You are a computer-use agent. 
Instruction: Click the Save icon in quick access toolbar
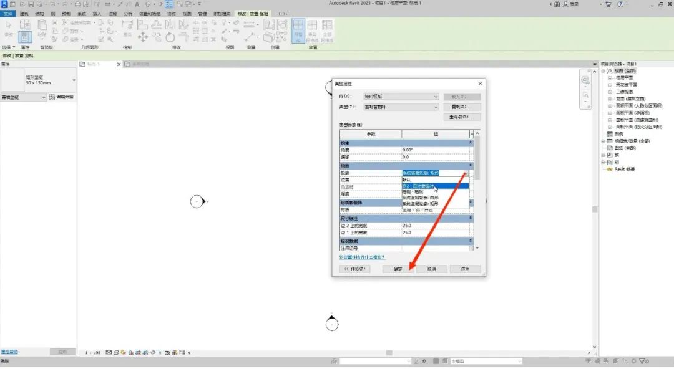31,4
